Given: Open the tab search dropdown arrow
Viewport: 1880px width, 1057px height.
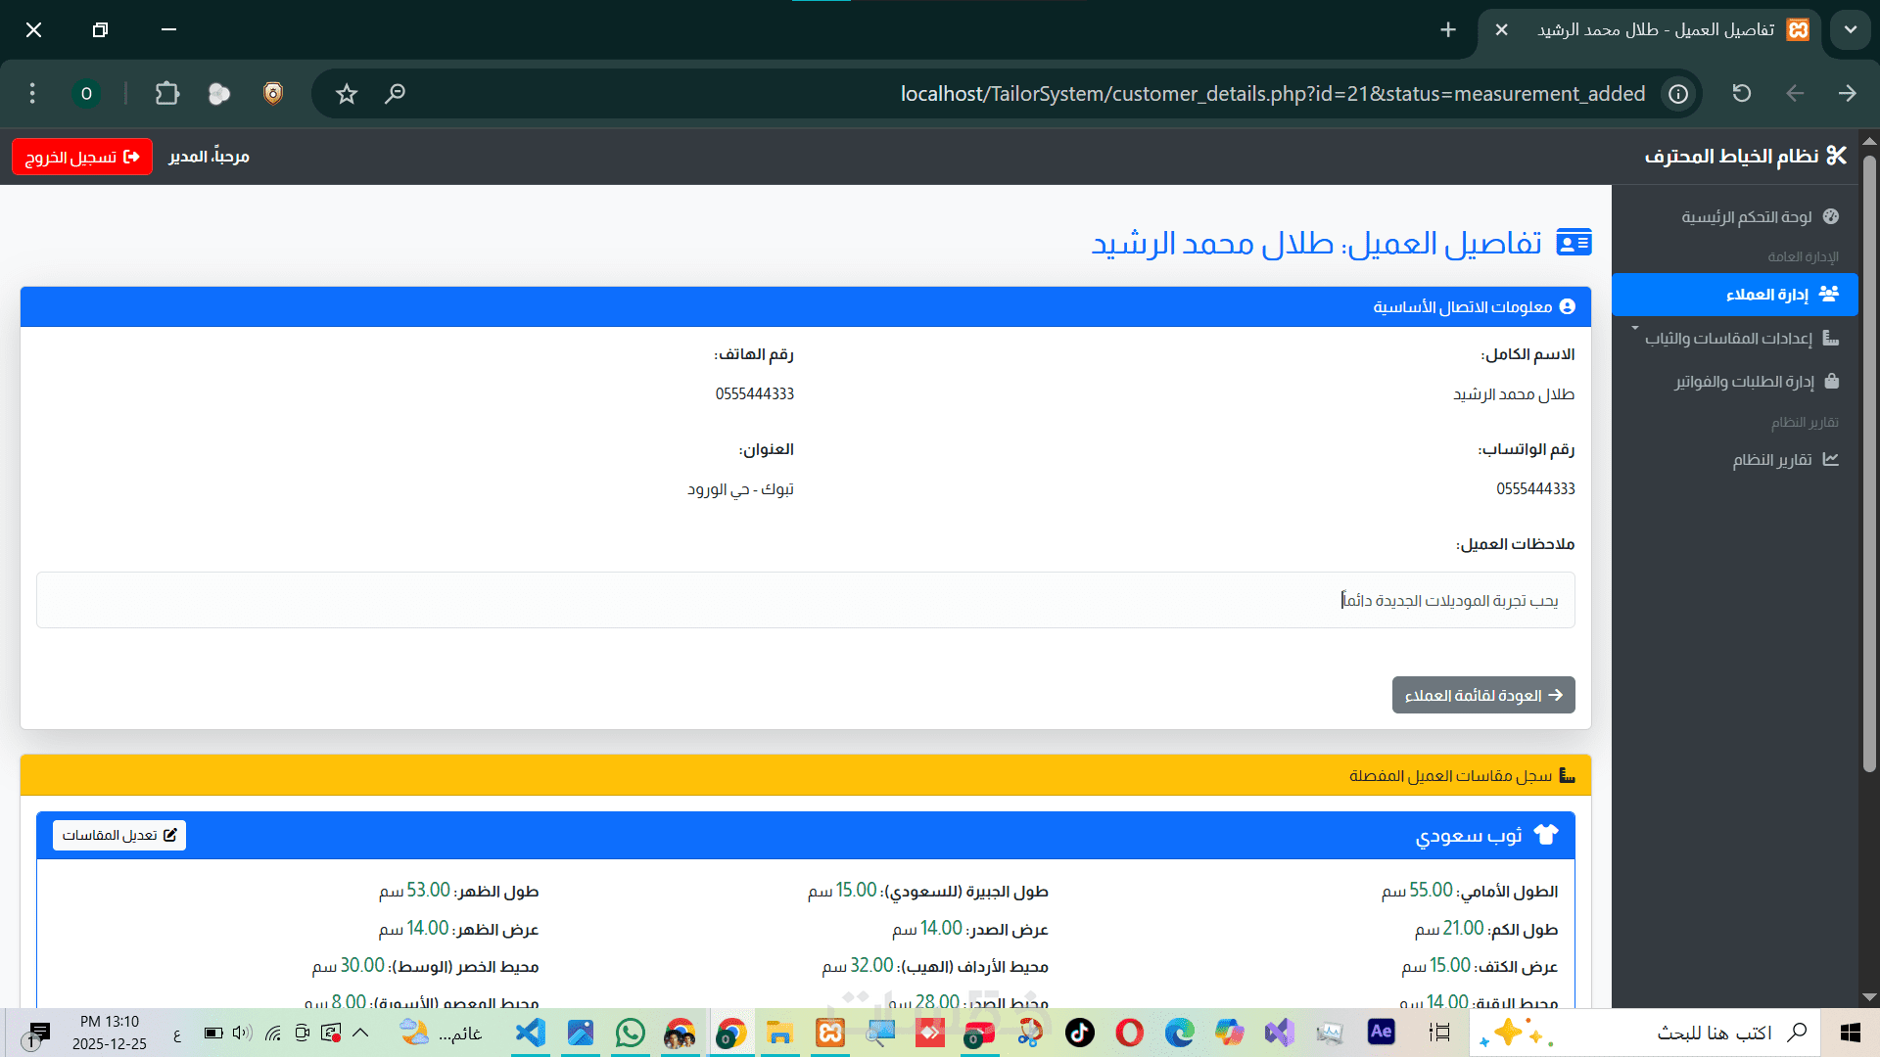Looking at the screenshot, I should pyautogui.click(x=1850, y=29).
